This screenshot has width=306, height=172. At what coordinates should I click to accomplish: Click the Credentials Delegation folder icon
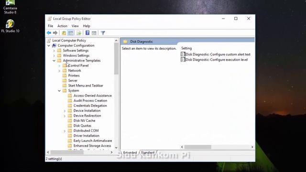70,106
